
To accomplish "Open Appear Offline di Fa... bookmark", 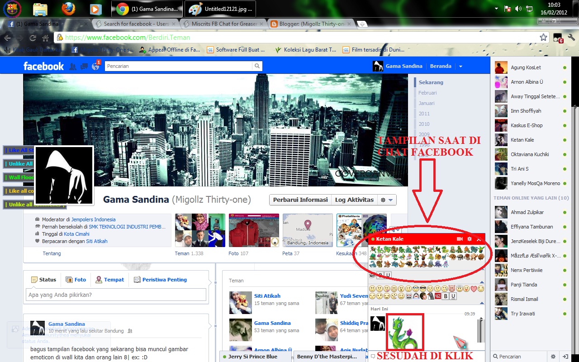I will pyautogui.click(x=170, y=50).
